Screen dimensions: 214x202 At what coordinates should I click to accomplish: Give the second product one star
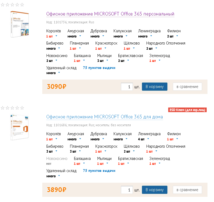(x=3, y=108)
